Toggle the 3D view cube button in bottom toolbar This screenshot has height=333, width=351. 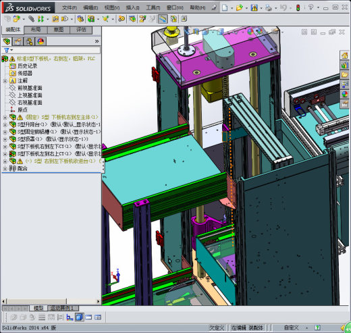pos(79,317)
